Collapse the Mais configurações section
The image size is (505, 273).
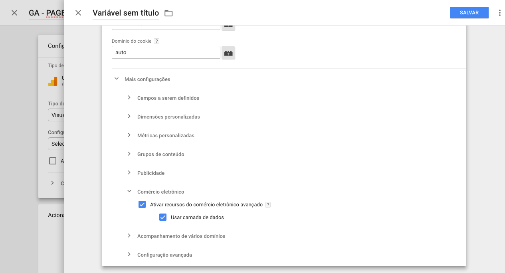pyautogui.click(x=117, y=79)
